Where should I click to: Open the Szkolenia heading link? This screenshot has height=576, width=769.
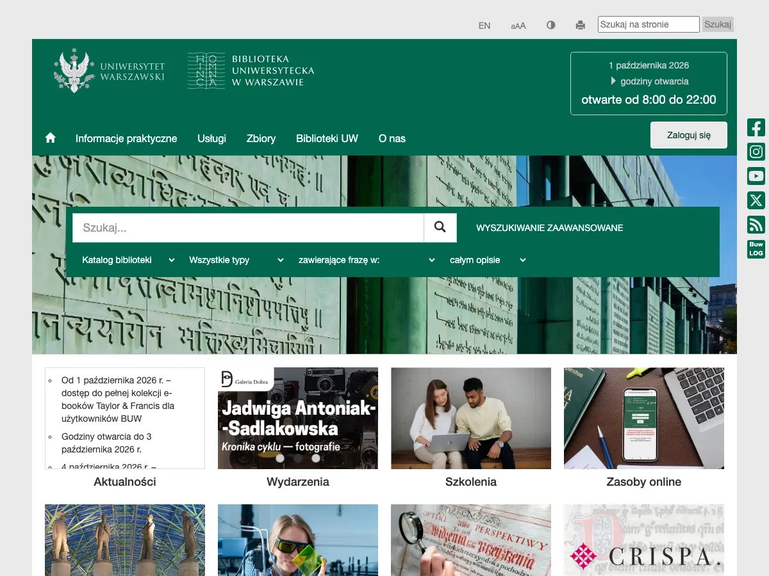(471, 482)
